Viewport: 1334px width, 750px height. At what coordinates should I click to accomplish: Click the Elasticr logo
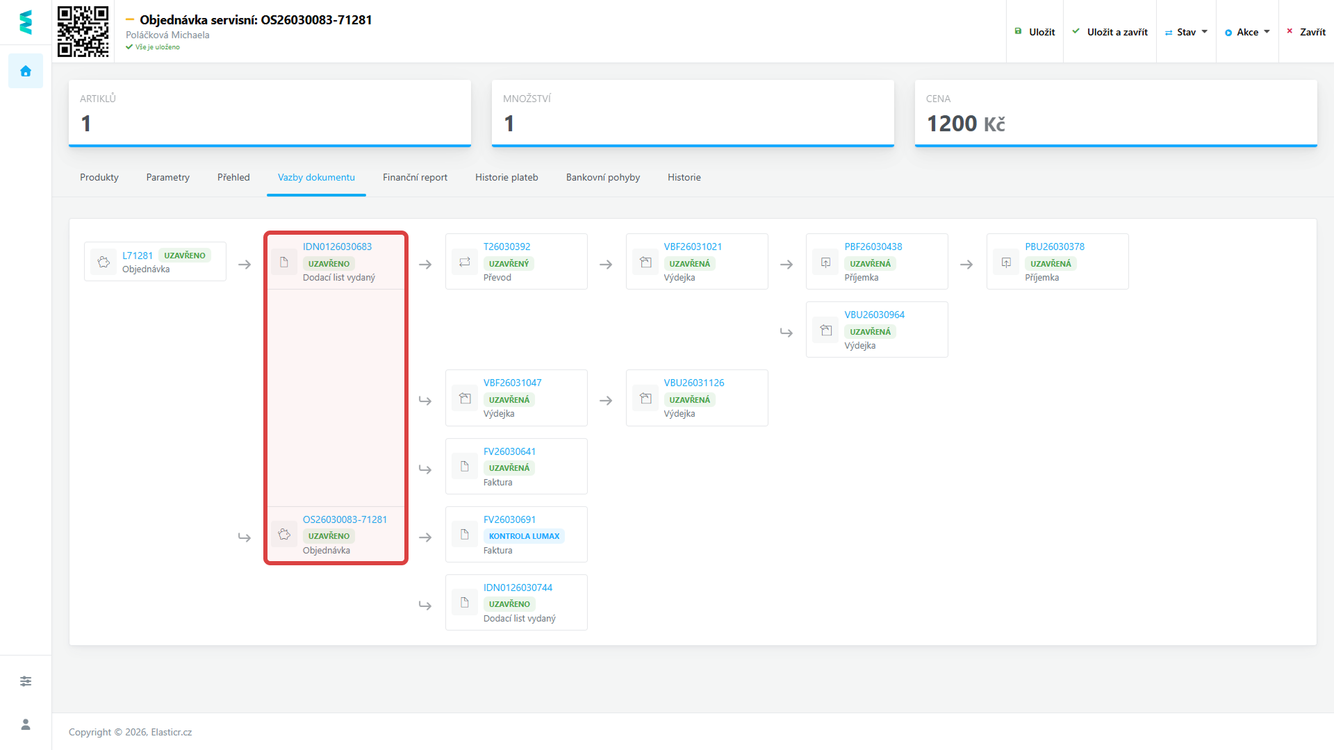[26, 22]
